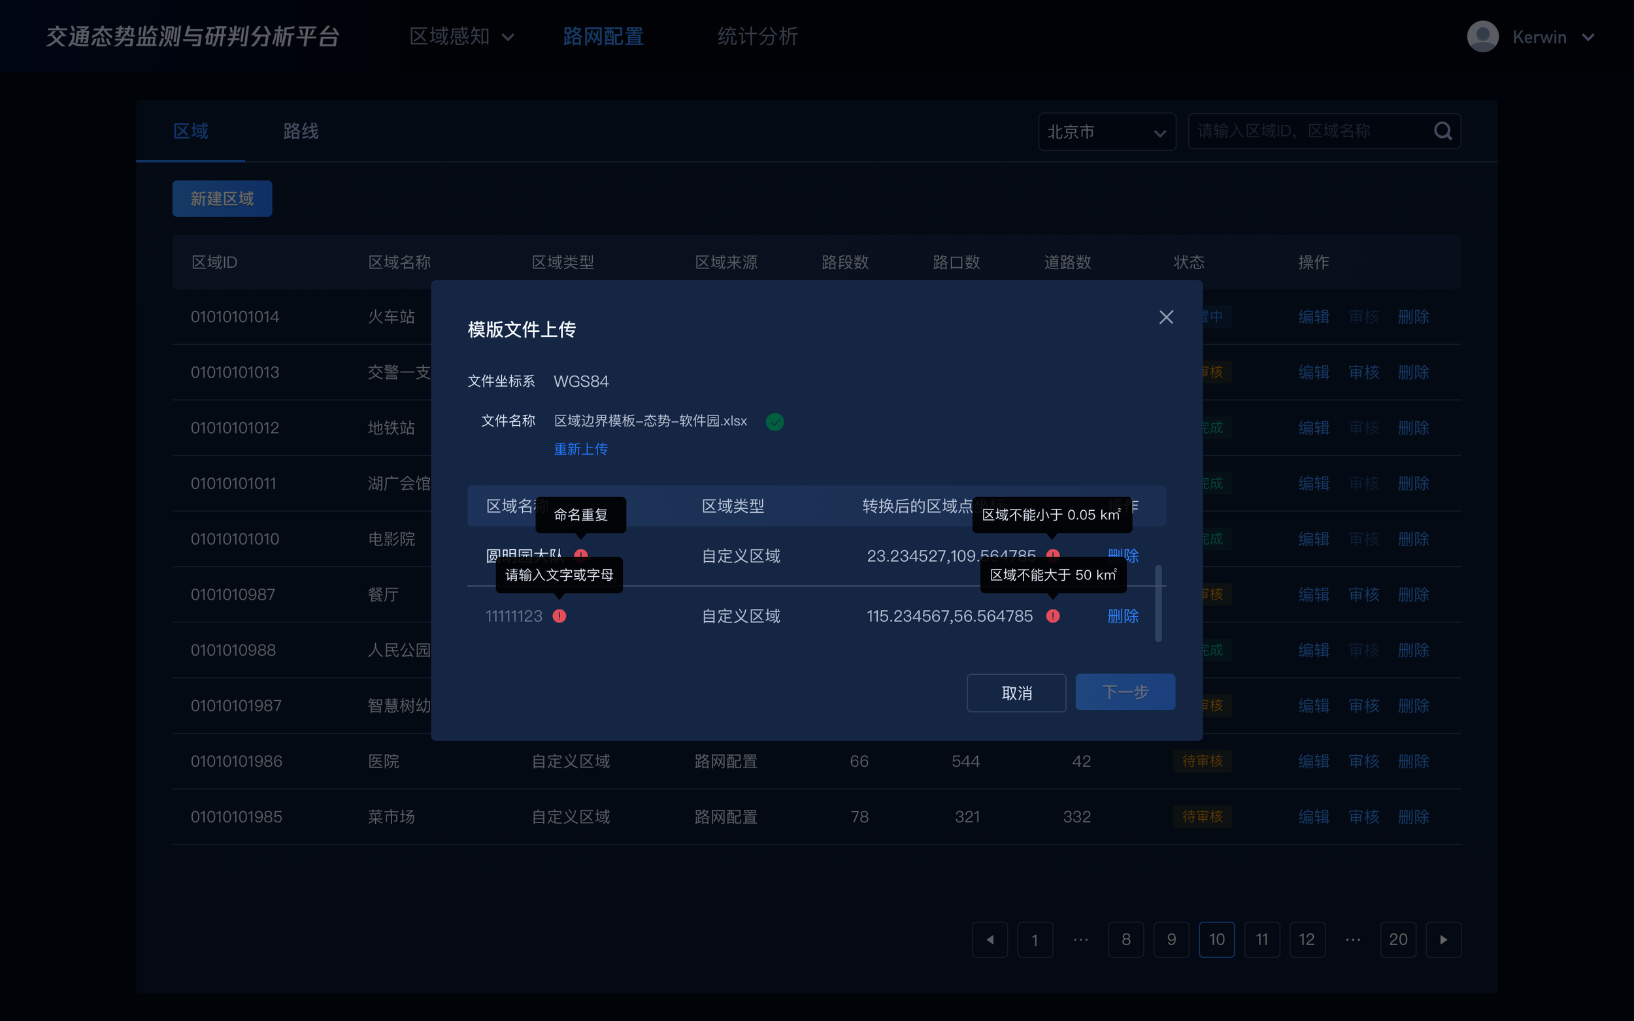Close the 模版文件上传 dialog with X icon
The height and width of the screenshot is (1021, 1634).
click(x=1166, y=317)
